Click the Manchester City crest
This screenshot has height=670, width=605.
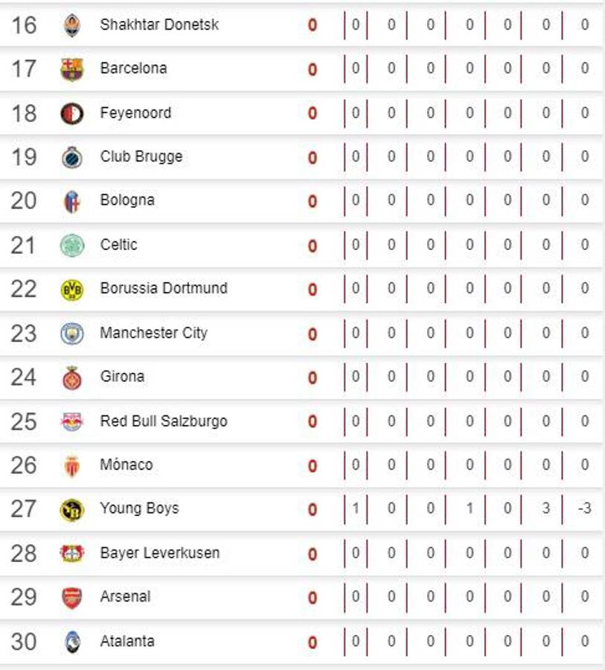tap(72, 334)
